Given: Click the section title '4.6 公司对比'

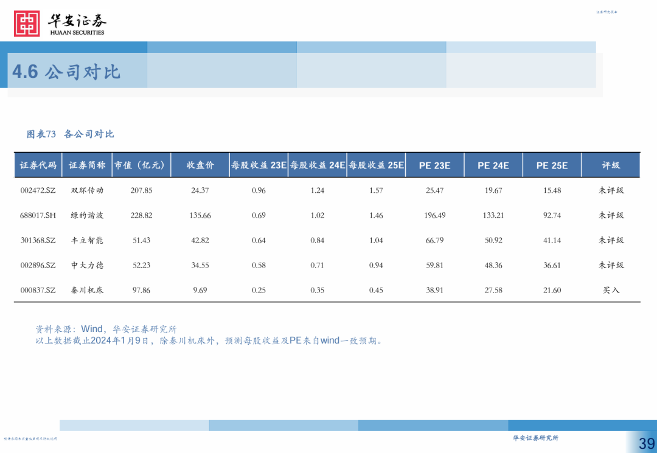Looking at the screenshot, I should pyautogui.click(x=66, y=72).
